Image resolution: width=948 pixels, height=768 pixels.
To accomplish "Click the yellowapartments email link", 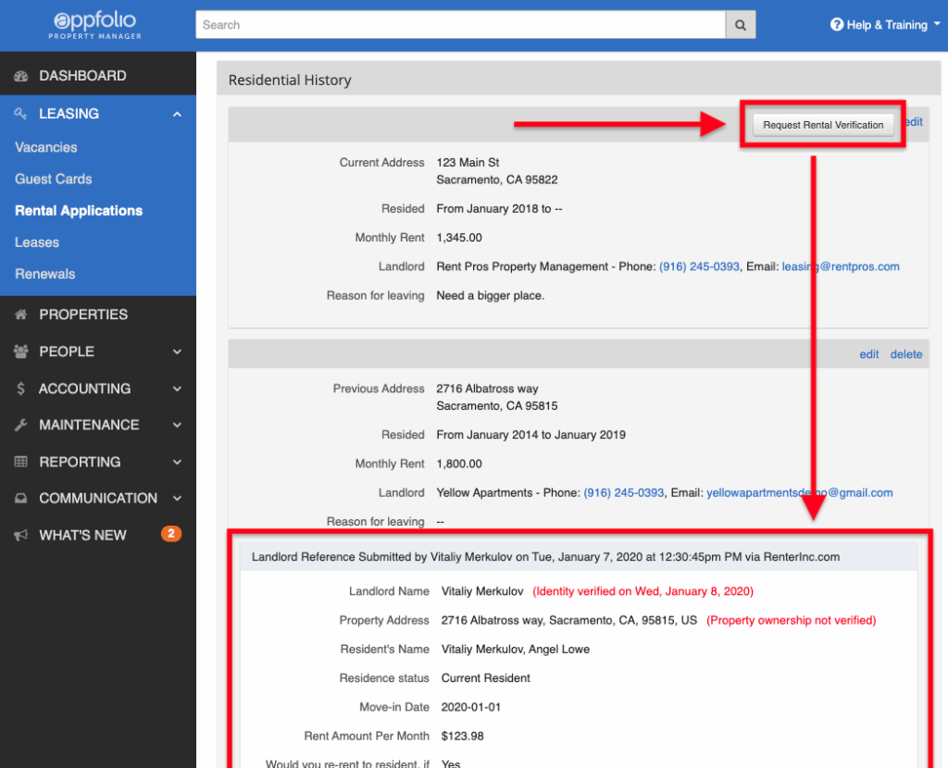I will (800, 492).
